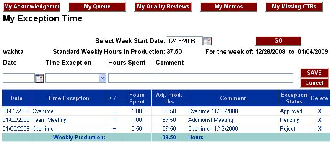Viewport: 332px width, 151px height.
Task: Cancel the time exception entry
Action: click(314, 83)
